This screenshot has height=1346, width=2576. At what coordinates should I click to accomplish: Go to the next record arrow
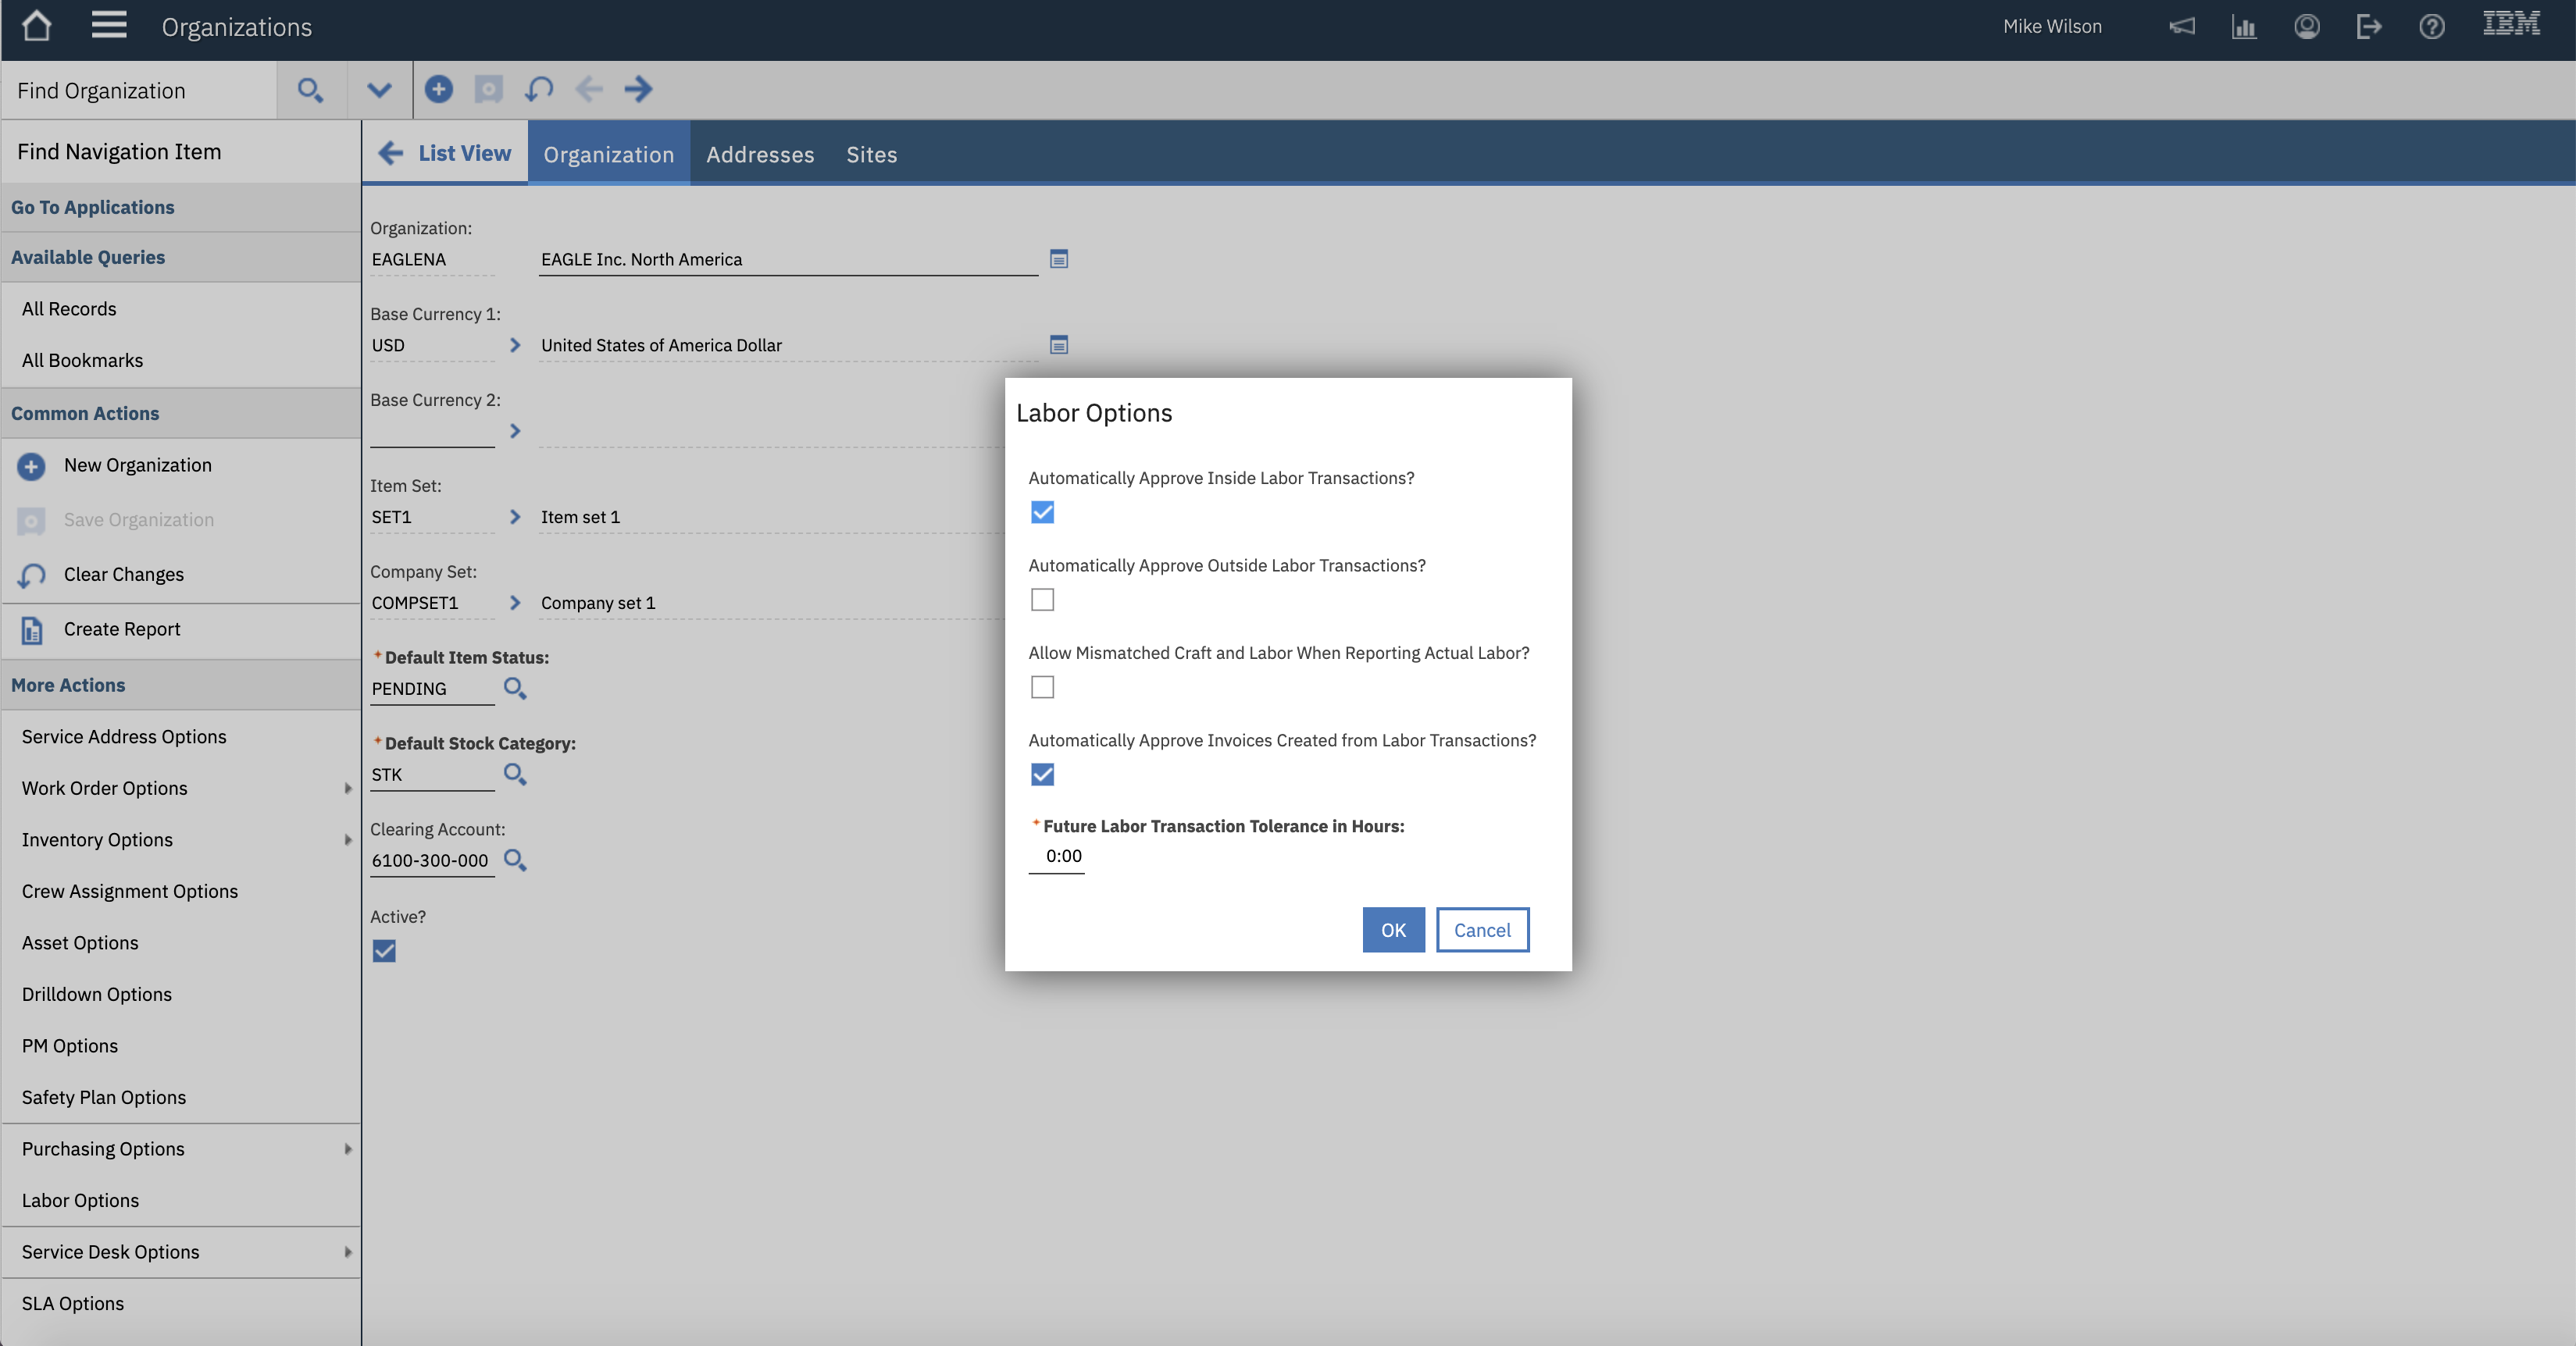638,89
